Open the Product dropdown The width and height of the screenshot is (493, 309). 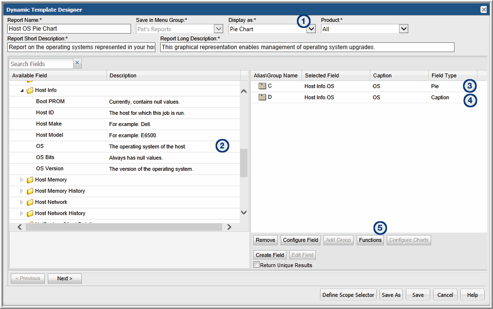click(x=403, y=29)
